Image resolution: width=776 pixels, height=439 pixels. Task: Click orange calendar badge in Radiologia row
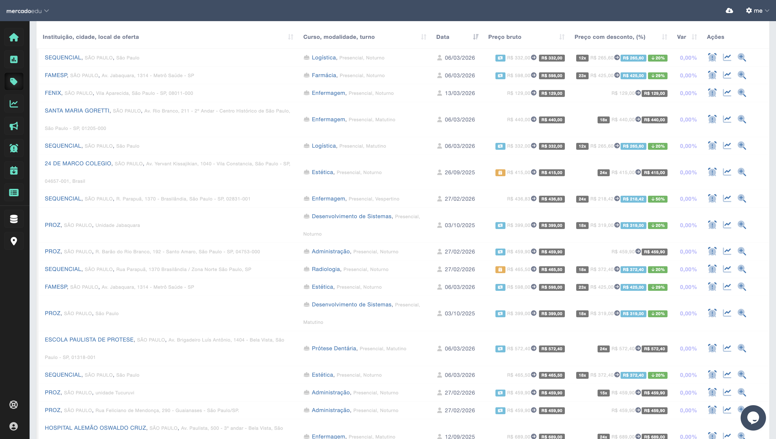[x=500, y=269]
